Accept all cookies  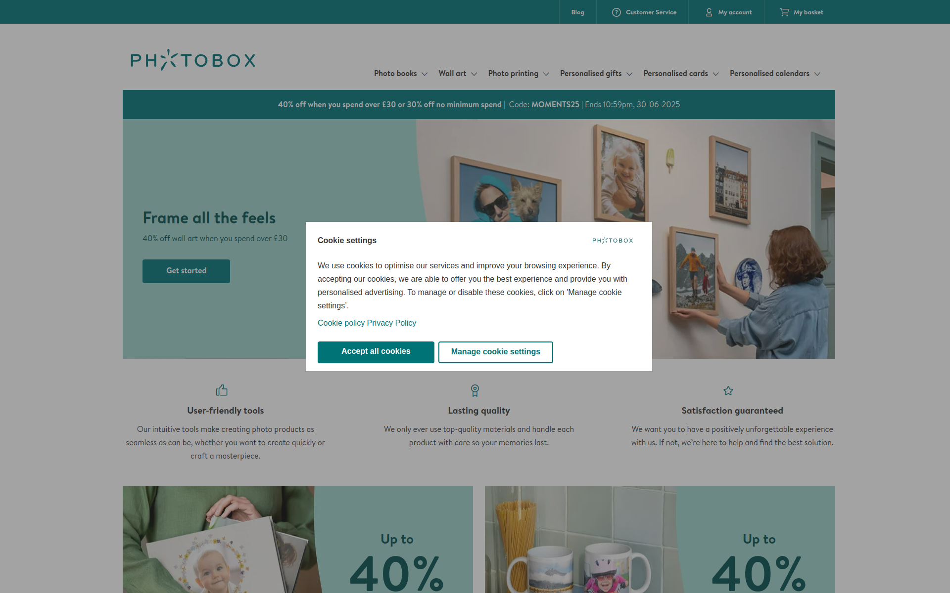376,352
